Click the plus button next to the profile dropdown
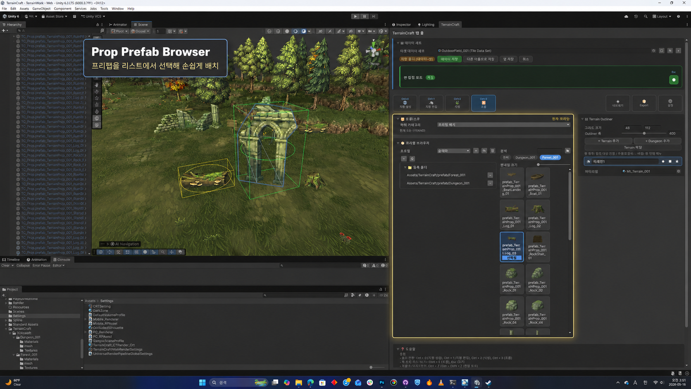 click(476, 151)
